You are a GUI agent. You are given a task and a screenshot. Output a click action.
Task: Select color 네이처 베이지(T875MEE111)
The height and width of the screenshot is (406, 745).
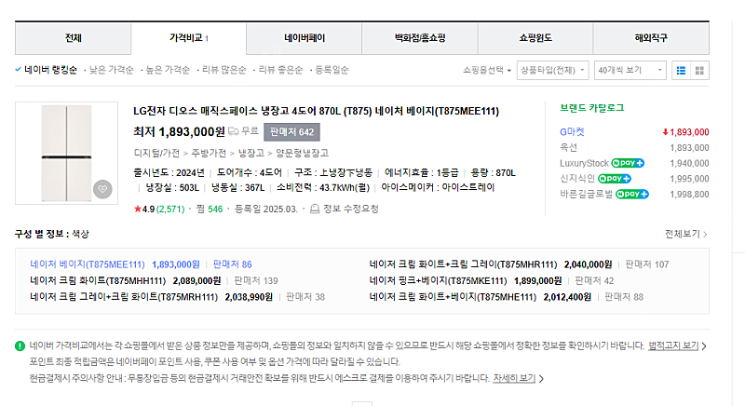point(88,264)
